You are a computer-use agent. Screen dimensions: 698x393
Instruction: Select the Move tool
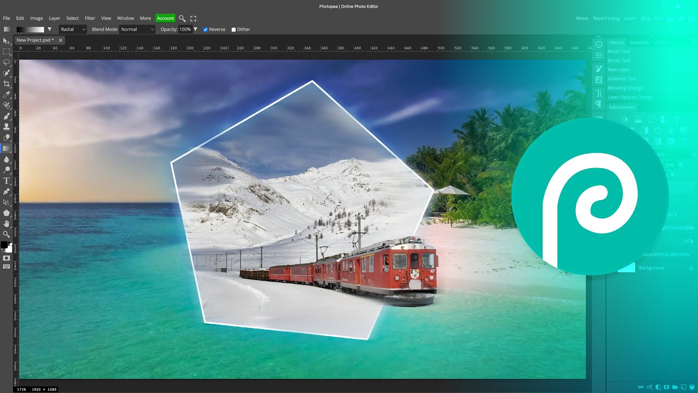(x=7, y=41)
